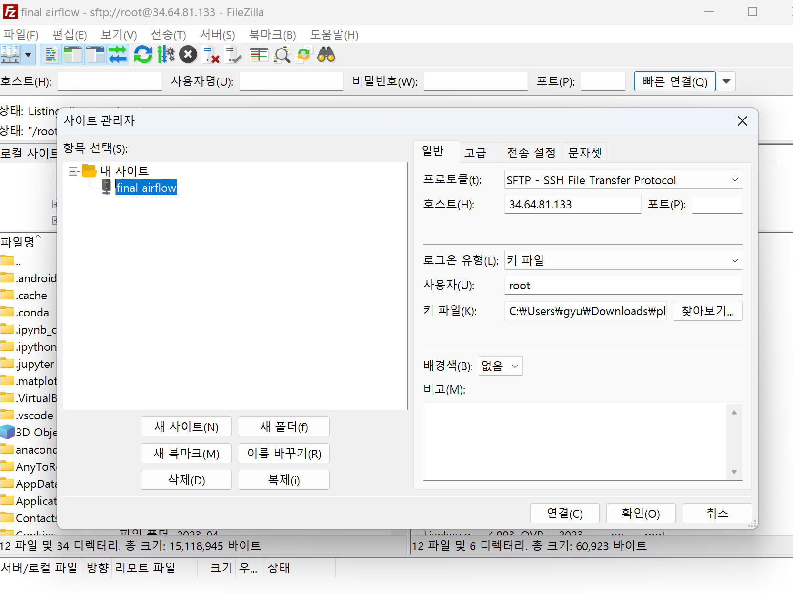The image size is (793, 593).
Task: Open the 파일(F) menu
Action: click(21, 35)
